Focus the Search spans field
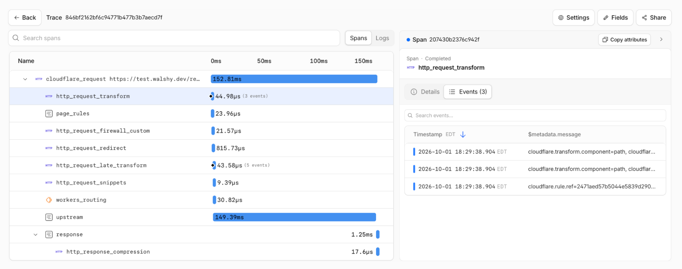The height and width of the screenshot is (269, 682). pyautogui.click(x=174, y=38)
